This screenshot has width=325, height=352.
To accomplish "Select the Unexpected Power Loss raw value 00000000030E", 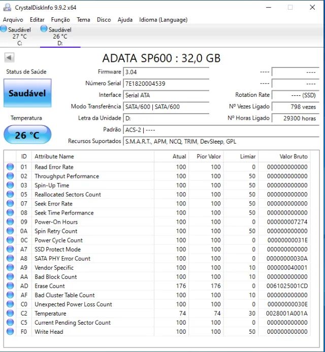I will point(287,304).
